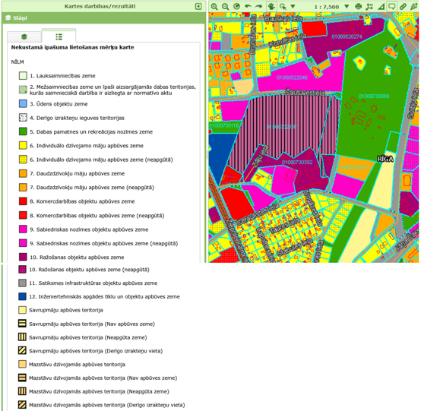Click the Dabas pamatnes green swatch

click(x=23, y=131)
